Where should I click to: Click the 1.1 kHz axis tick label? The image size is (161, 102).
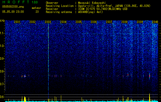tap(2, 33)
